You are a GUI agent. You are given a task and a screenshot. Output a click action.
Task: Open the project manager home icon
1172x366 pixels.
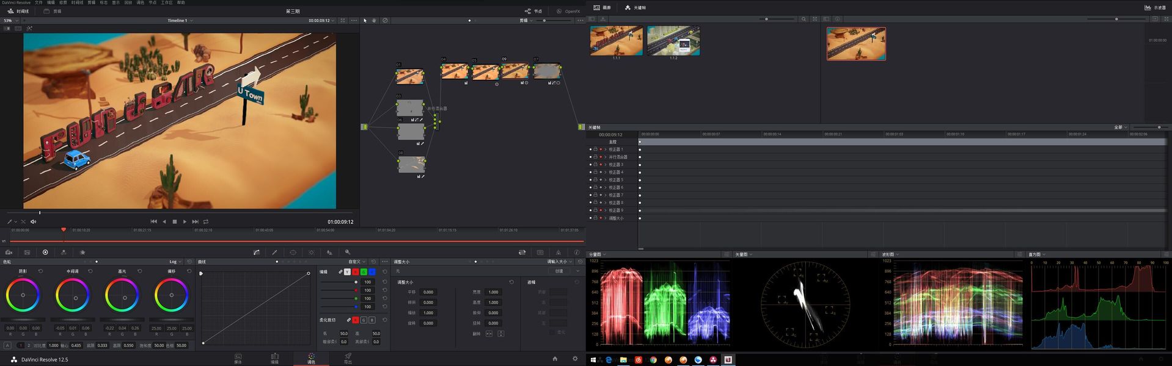(x=555, y=359)
